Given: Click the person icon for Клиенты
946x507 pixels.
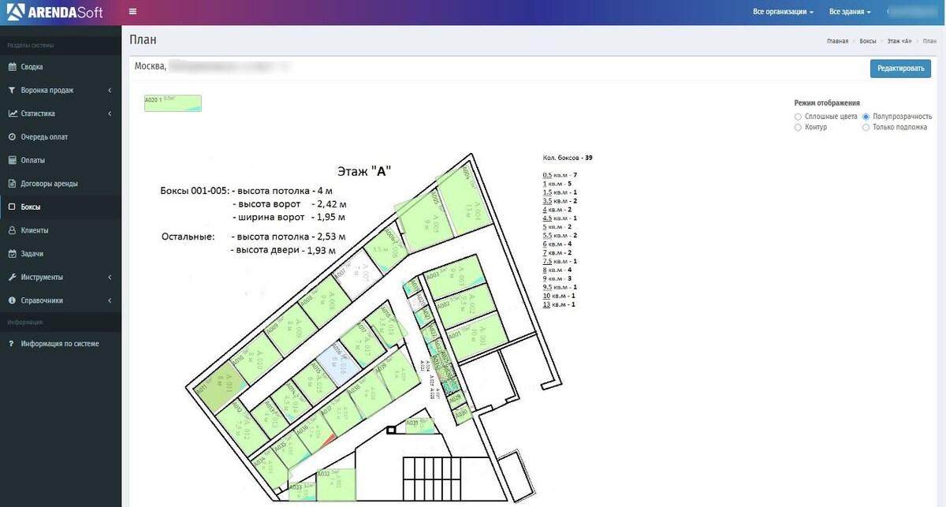Looking at the screenshot, I should click(x=12, y=230).
